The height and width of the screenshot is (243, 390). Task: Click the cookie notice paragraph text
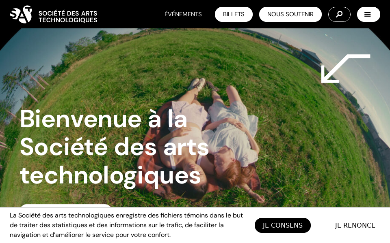click(x=126, y=225)
